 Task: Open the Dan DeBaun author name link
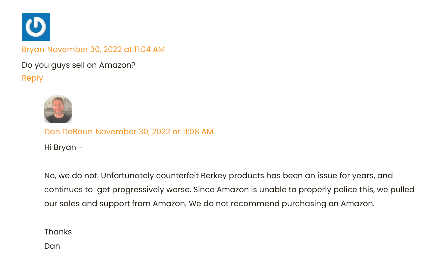[68, 132]
